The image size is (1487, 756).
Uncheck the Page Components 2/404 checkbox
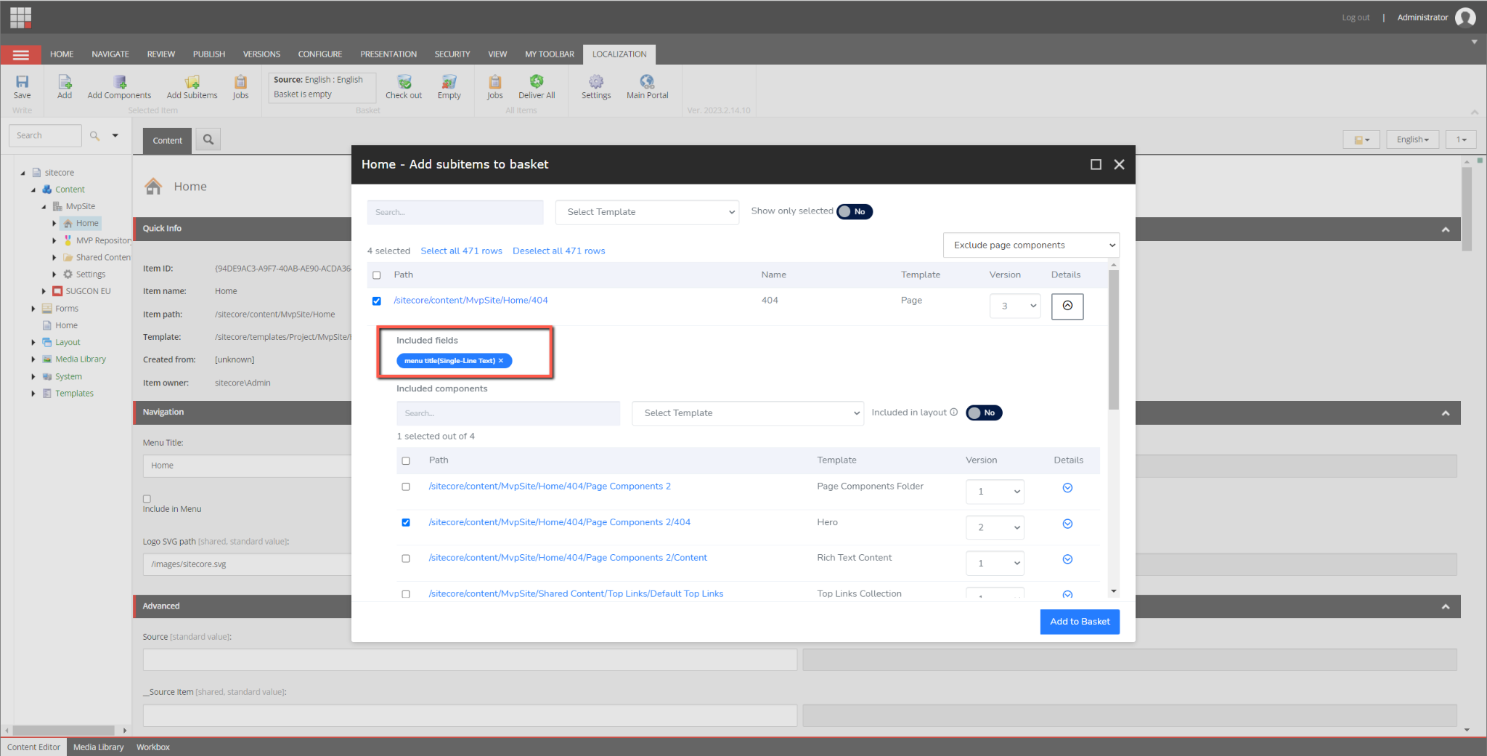pos(406,522)
